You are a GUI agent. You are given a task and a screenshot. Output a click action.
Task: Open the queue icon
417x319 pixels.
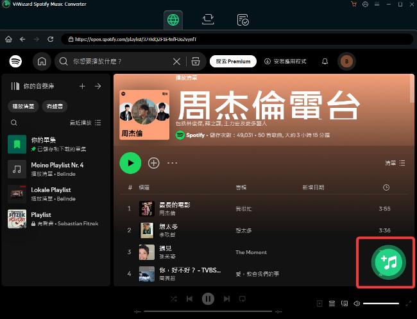pos(332,304)
